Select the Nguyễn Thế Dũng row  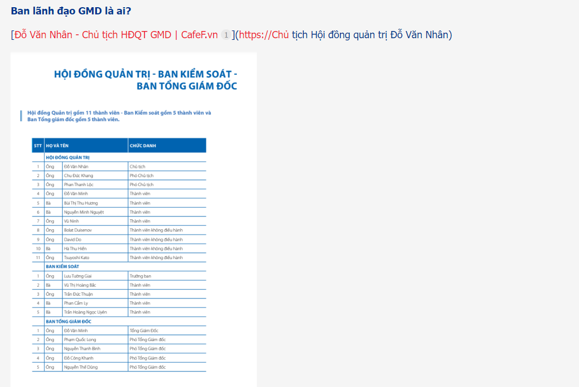tap(119, 367)
